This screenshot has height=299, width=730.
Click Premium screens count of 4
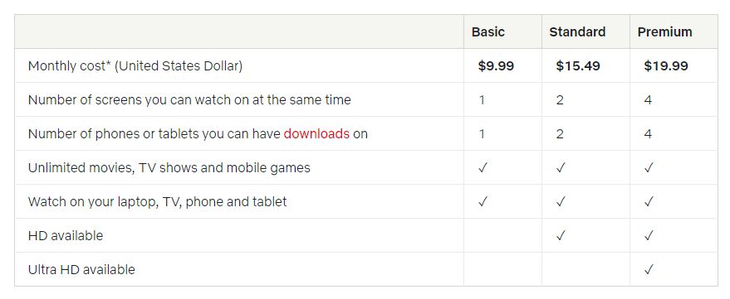click(648, 100)
